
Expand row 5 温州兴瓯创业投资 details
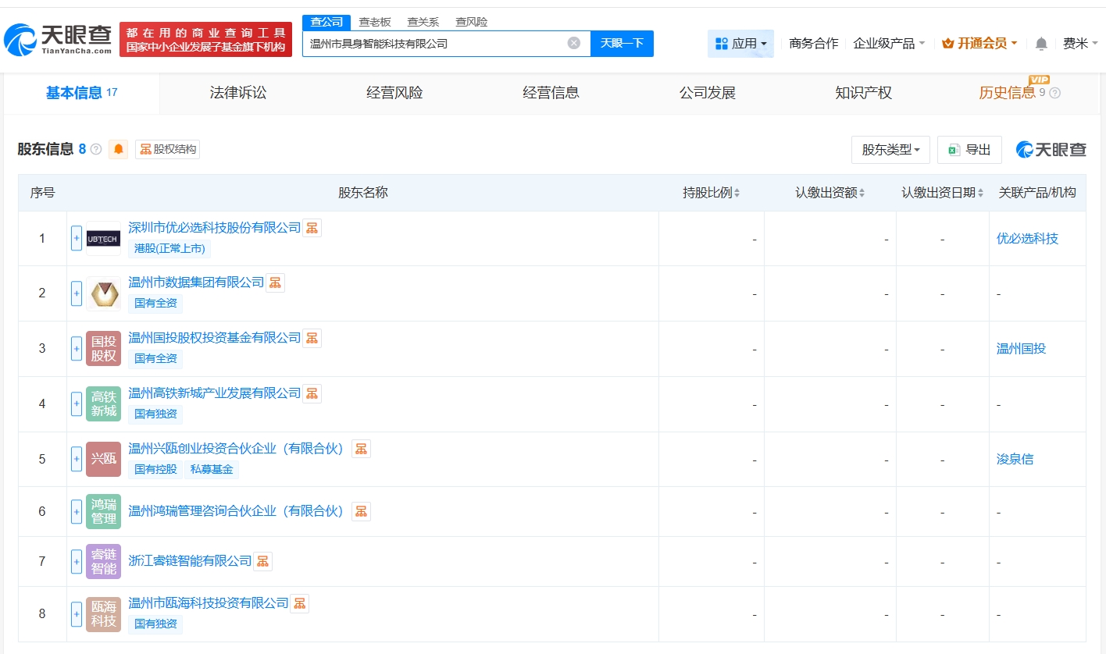pyautogui.click(x=77, y=459)
